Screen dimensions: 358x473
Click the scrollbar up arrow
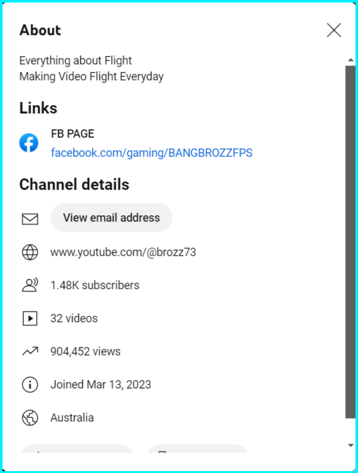pos(350,60)
